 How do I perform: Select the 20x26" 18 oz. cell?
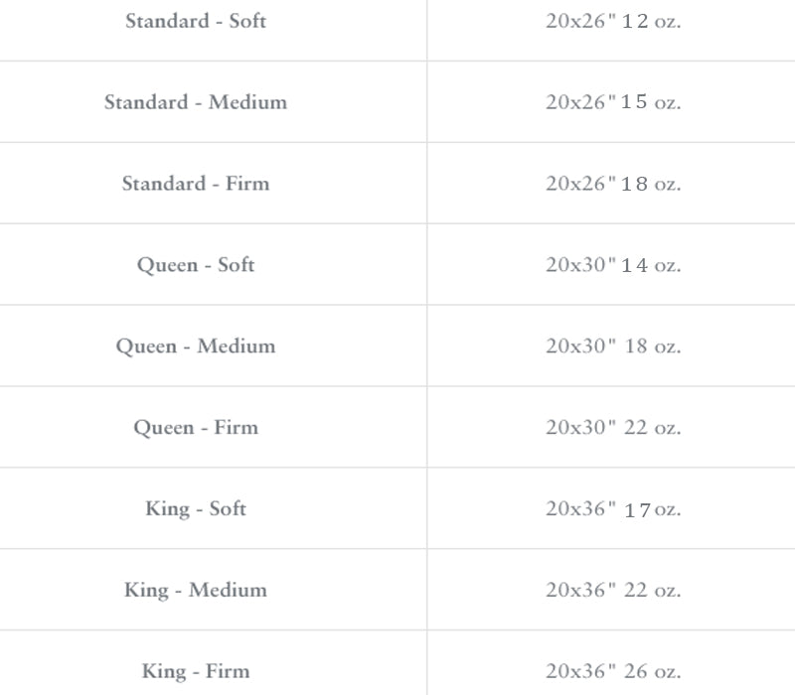613,184
